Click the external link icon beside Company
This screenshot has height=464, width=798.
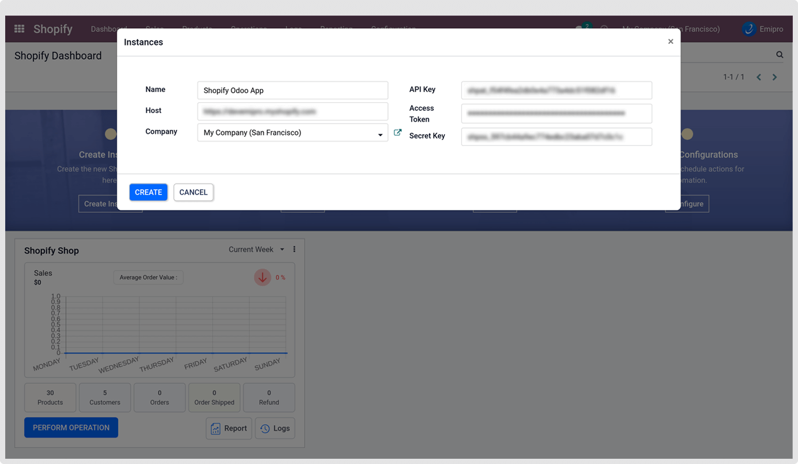(x=397, y=133)
